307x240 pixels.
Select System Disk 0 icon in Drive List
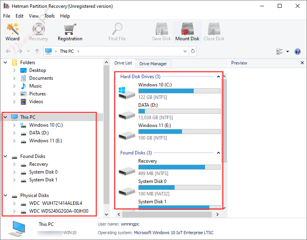[127, 192]
